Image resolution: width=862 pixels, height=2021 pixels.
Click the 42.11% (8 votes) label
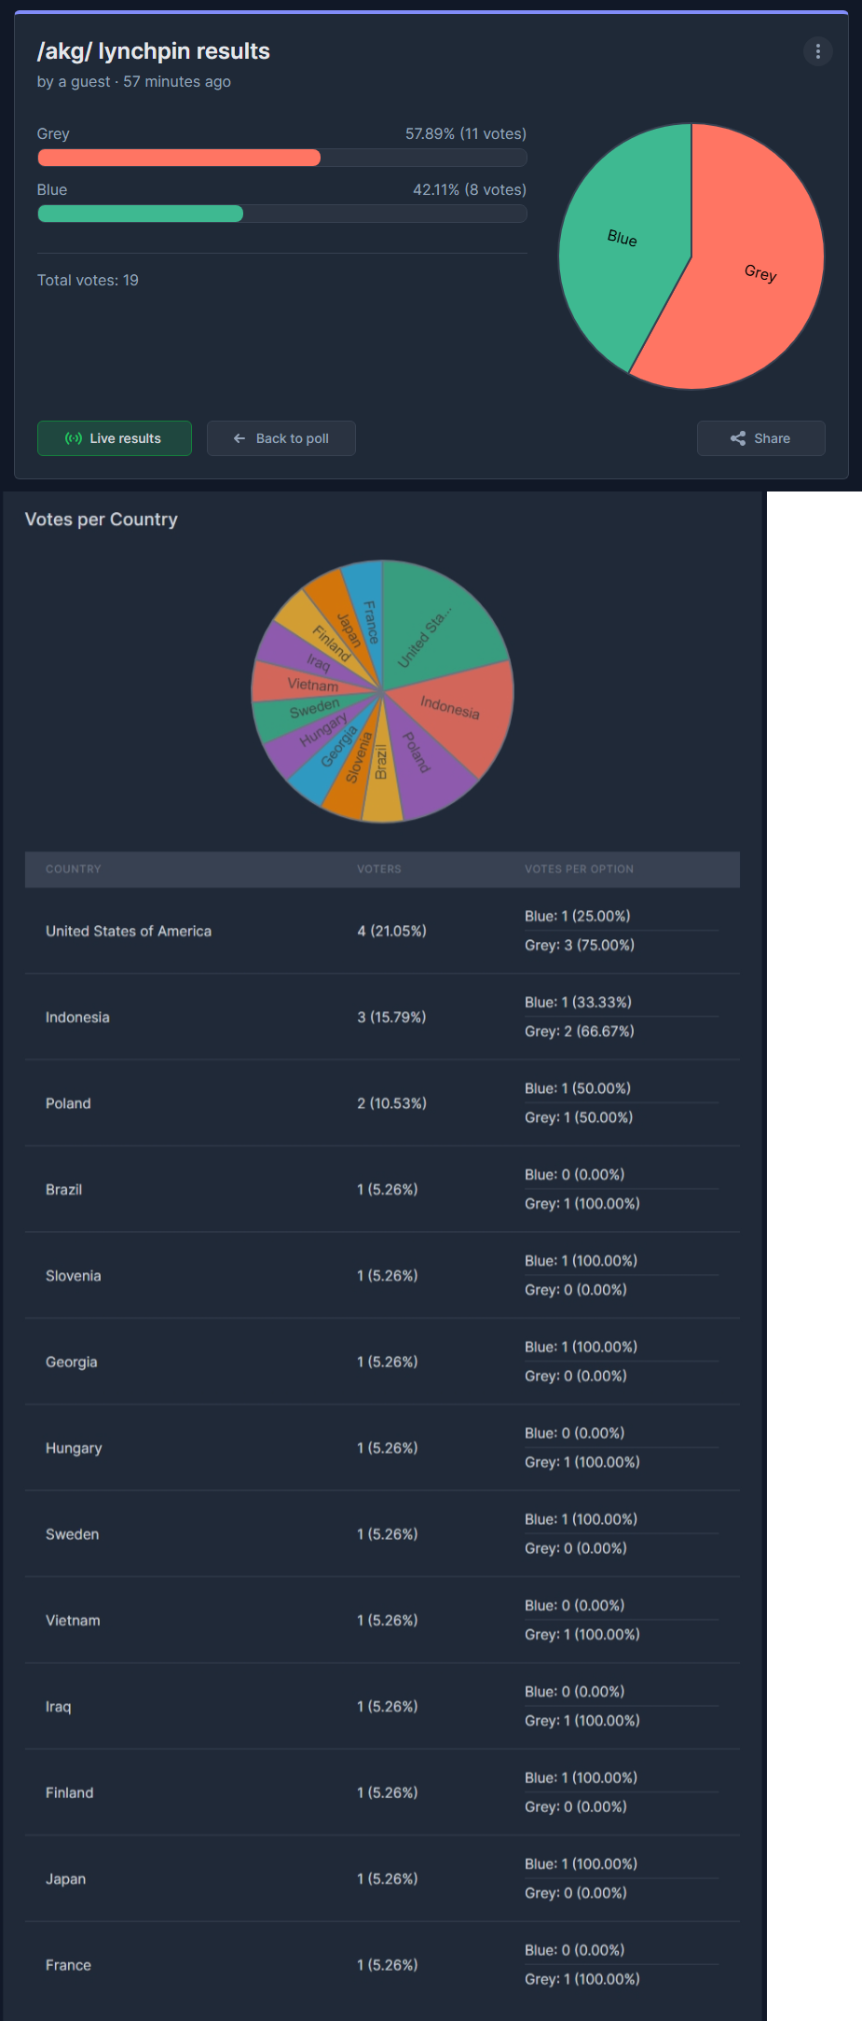469,189
